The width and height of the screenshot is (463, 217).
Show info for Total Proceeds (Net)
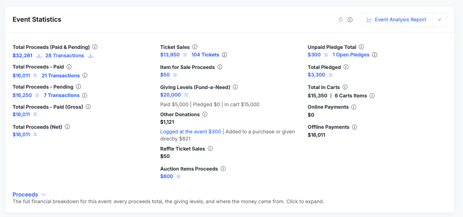coord(67,127)
